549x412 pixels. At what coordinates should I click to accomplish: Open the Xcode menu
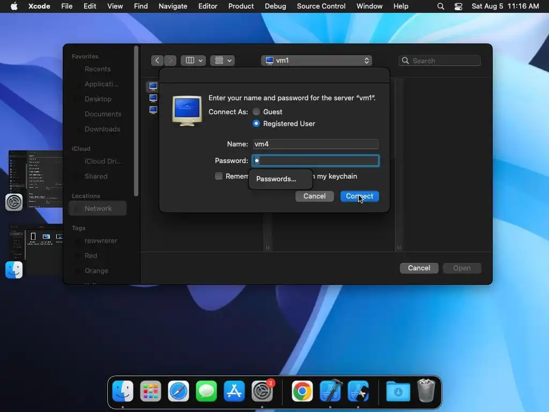39,6
